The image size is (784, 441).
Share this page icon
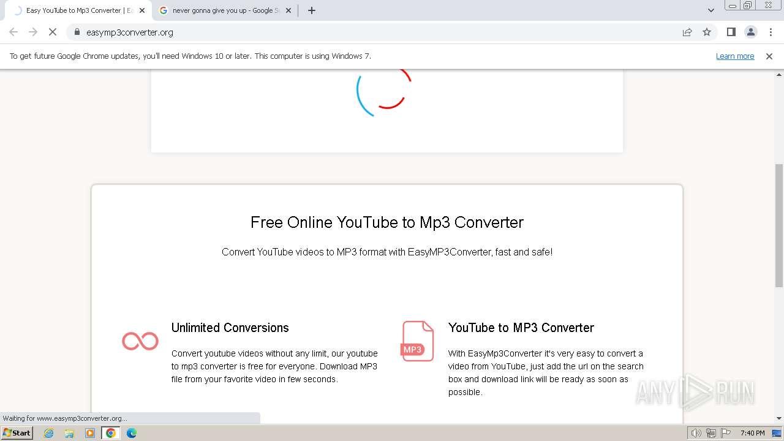[687, 32]
